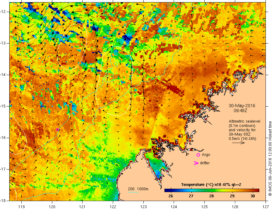This screenshot has height=210, width=272.
Task: Click the 28 label on the color bar
Action: [211, 196]
